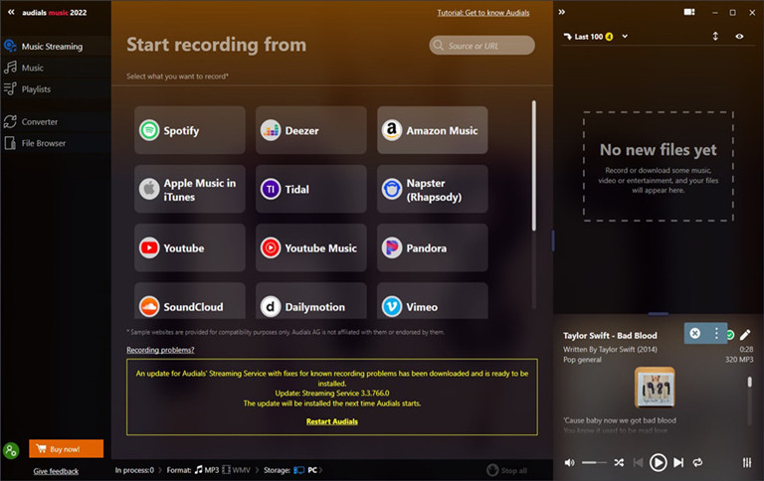Image resolution: width=764 pixels, height=481 pixels.
Task: Open the three-dot options for Bad Blood
Action: [x=716, y=333]
